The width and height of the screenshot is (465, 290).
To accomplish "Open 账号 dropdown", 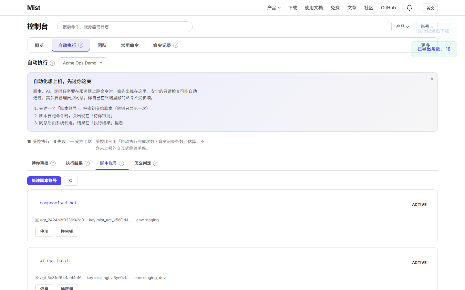I will click(x=427, y=26).
